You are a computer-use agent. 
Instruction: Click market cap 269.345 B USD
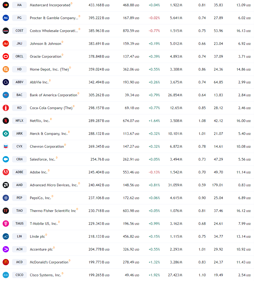pyautogui.click(x=99, y=147)
